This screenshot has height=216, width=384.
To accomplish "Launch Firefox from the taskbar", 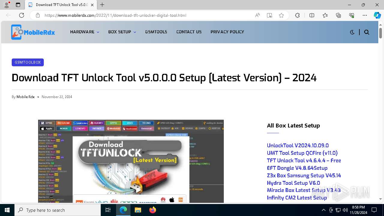I will (x=152, y=210).
